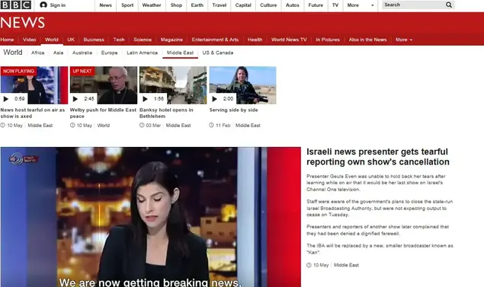484x287 pixels.
Task: Open the Weather top menu item
Action: 152,5
